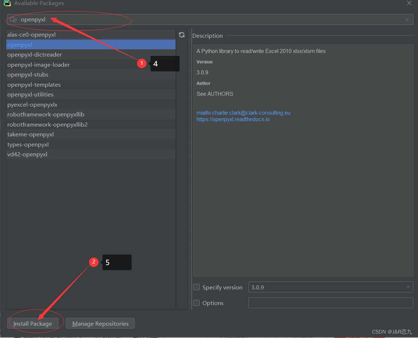The width and height of the screenshot is (418, 338).
Task: Click the See AUTHORS text
Action: 215,94
